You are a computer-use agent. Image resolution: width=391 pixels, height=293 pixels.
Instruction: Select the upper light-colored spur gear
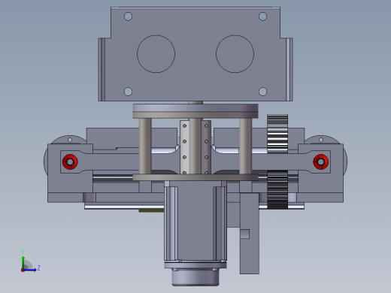(x=277, y=134)
